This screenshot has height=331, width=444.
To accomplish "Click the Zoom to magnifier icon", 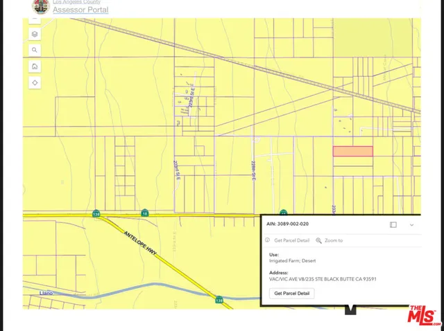I will pyautogui.click(x=318, y=240).
